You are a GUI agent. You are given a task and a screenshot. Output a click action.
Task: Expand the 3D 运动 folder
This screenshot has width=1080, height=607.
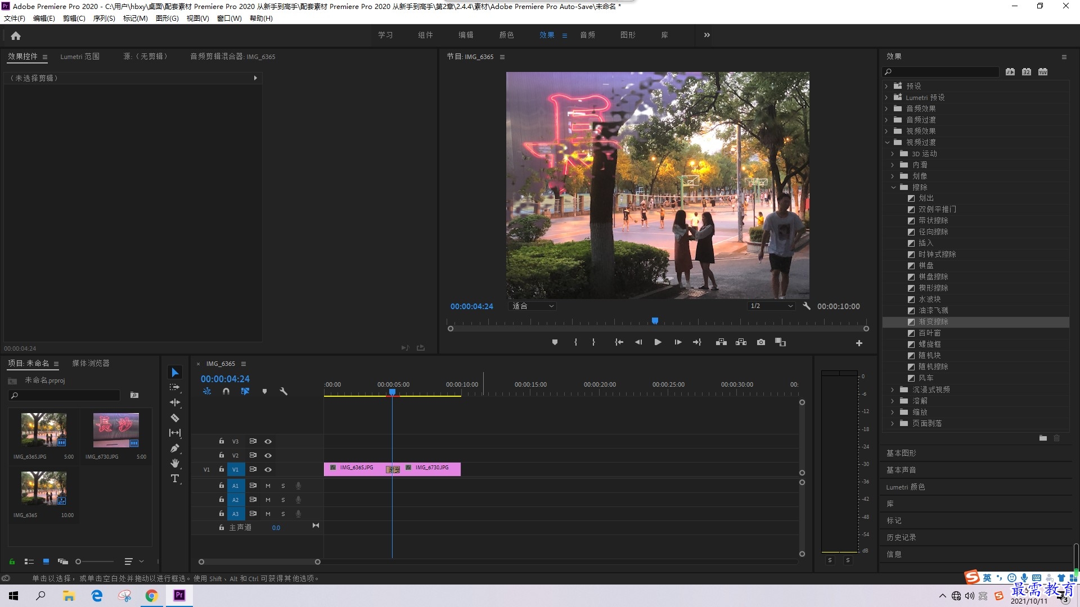(893, 153)
